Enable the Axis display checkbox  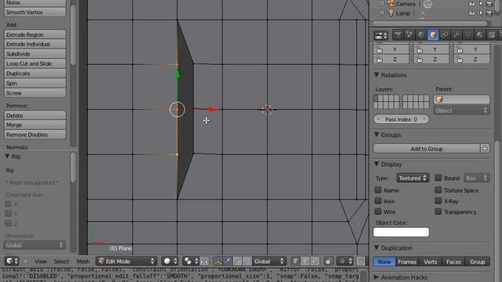pos(378,201)
